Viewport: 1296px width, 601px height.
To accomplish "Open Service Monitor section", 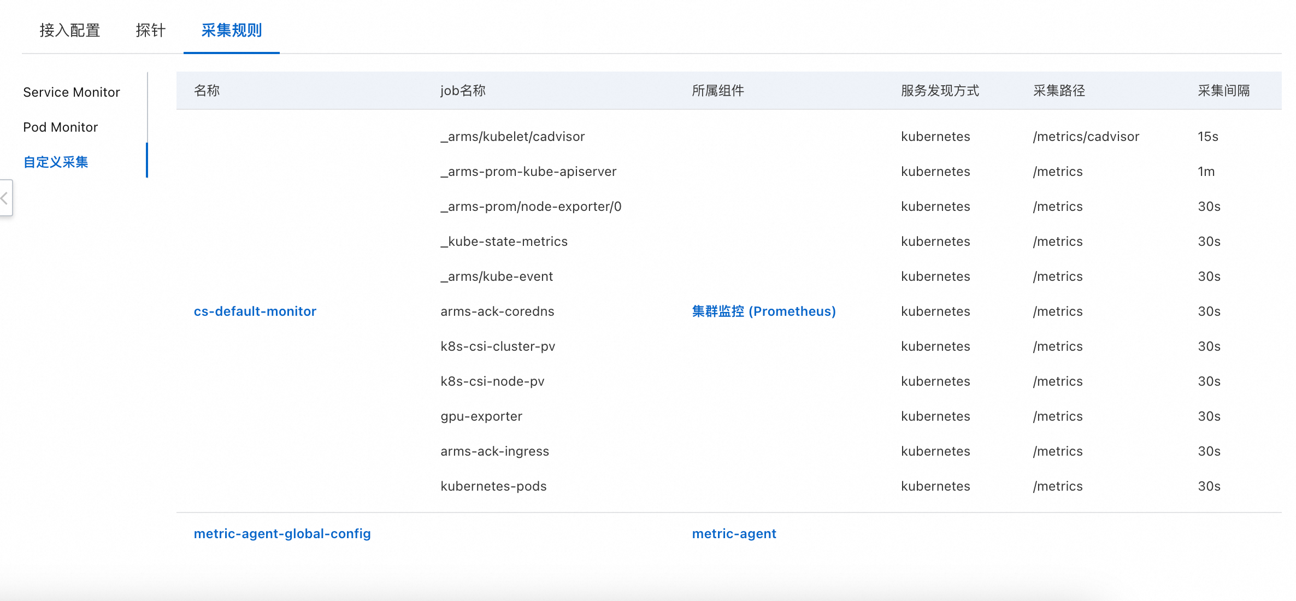I will [72, 92].
